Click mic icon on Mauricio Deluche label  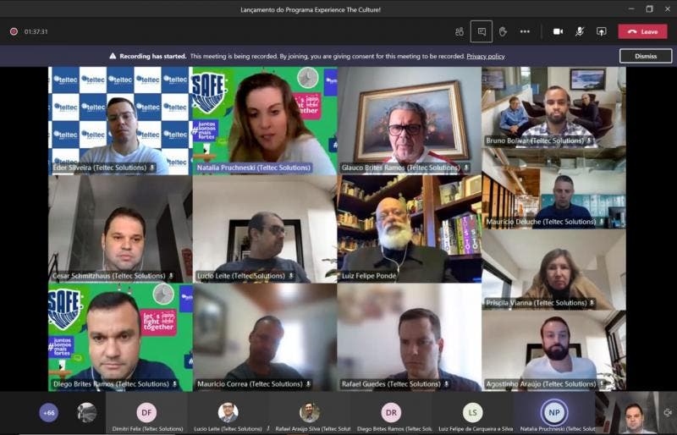602,222
